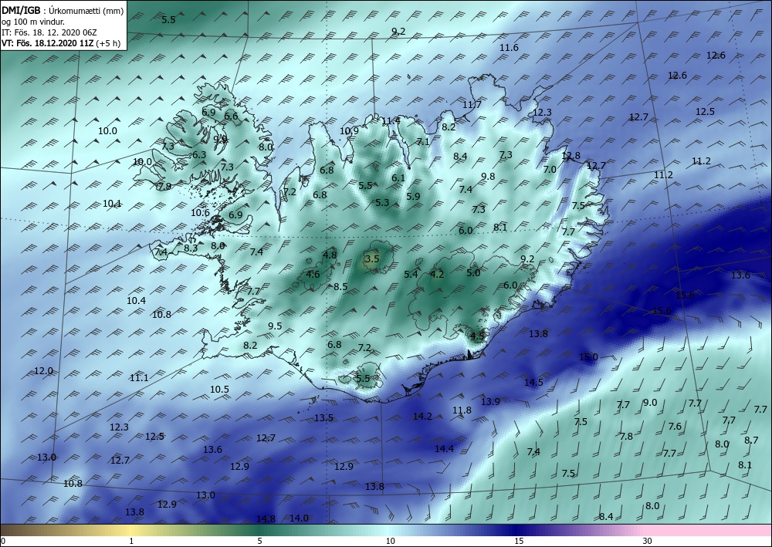Click the map value 14.2

(x=422, y=416)
